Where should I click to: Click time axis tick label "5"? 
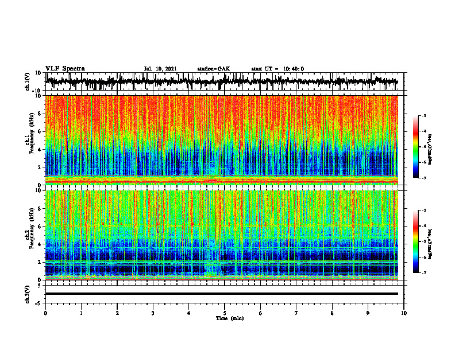pos(225,313)
